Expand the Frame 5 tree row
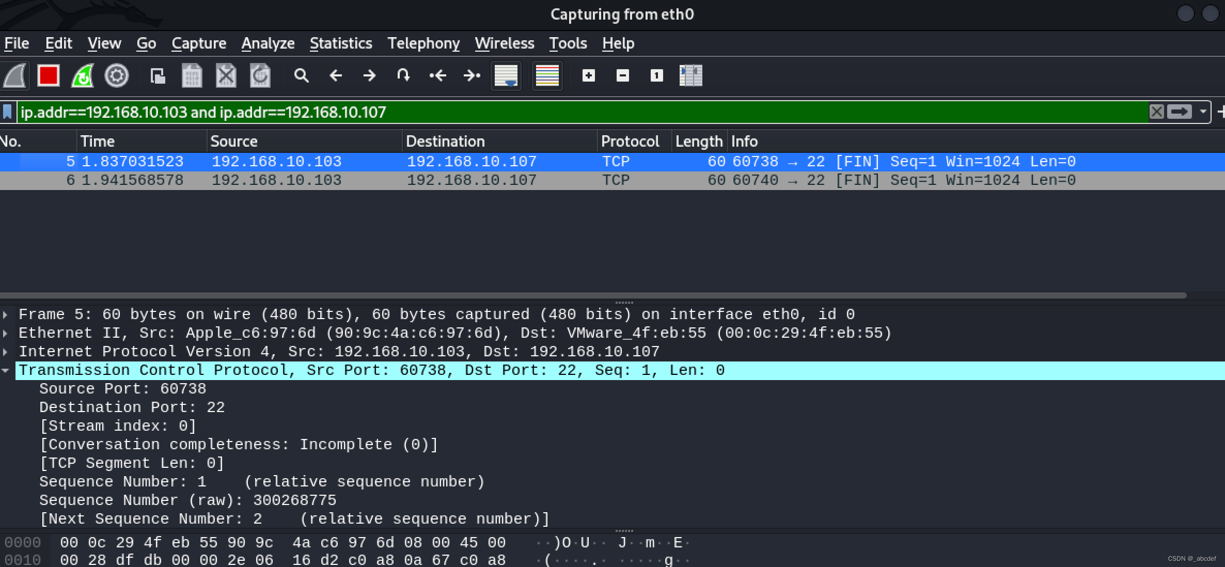Screen dimensions: 1225x567 5,314
